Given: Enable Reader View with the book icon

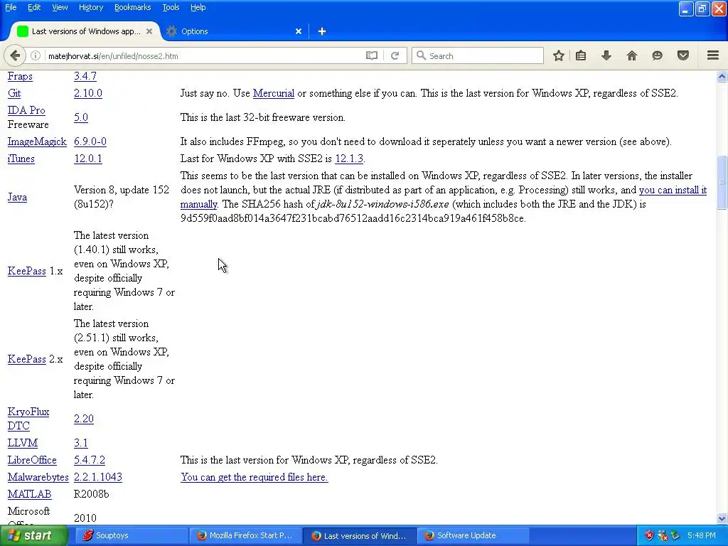Looking at the screenshot, I should click(371, 55).
